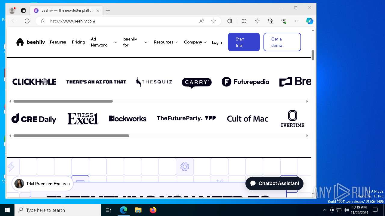Activate Read aloud icon
The image size is (385, 216).
(x=202, y=21)
